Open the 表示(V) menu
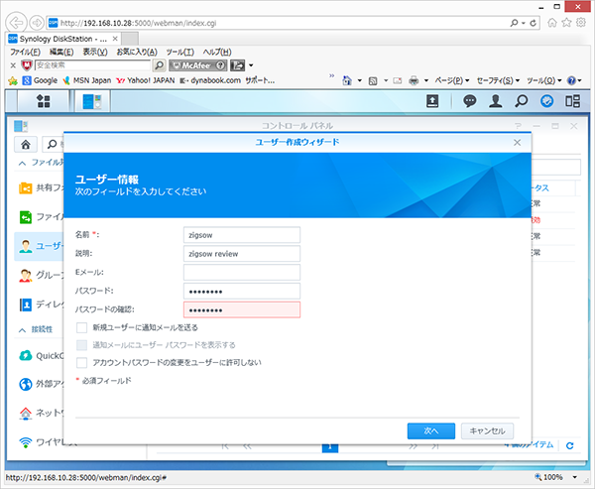This screenshot has height=489, width=595. 95,52
